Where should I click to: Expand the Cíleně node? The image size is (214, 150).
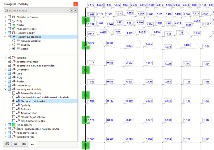click(x=10, y=48)
